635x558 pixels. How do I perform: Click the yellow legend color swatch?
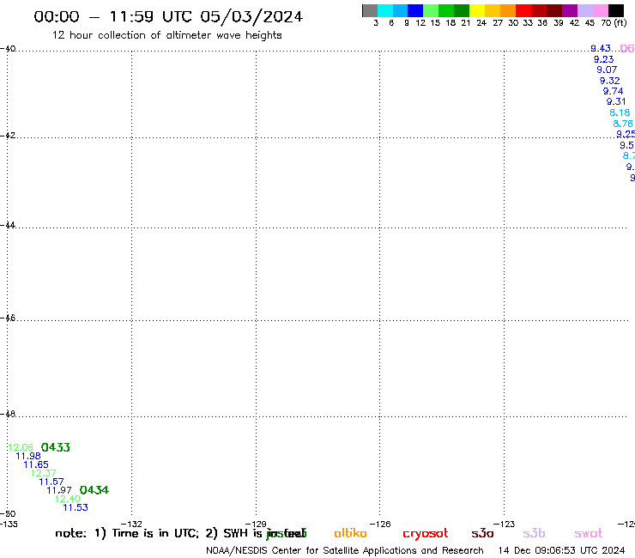(477, 10)
